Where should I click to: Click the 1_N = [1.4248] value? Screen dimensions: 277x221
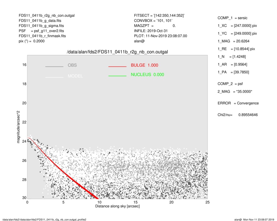click(x=232, y=57)
